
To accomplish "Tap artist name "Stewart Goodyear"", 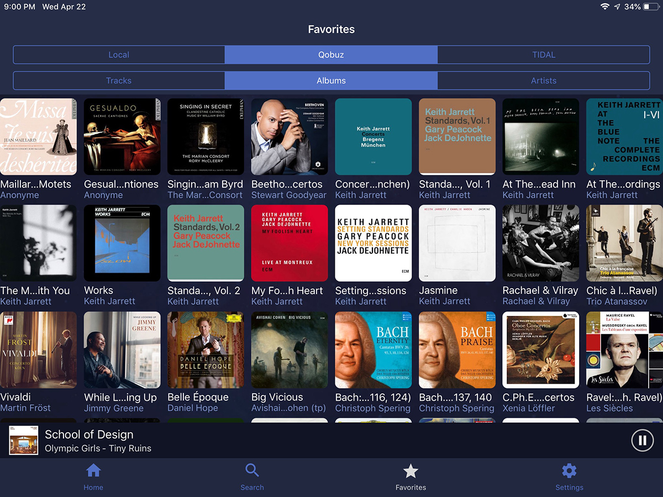I will pos(289,195).
